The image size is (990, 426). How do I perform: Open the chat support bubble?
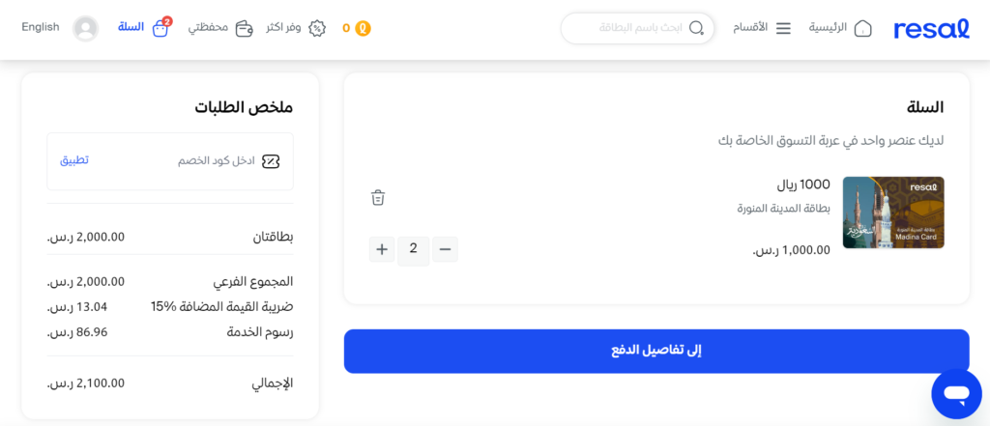[x=956, y=394]
